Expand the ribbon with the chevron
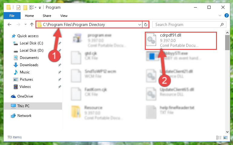 coord(220,15)
